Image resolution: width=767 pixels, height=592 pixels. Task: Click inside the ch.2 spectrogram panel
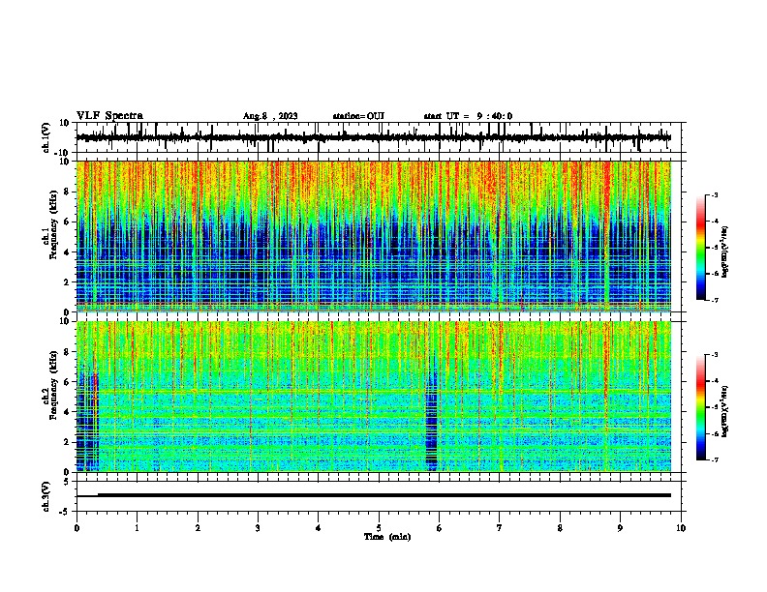pos(374,397)
